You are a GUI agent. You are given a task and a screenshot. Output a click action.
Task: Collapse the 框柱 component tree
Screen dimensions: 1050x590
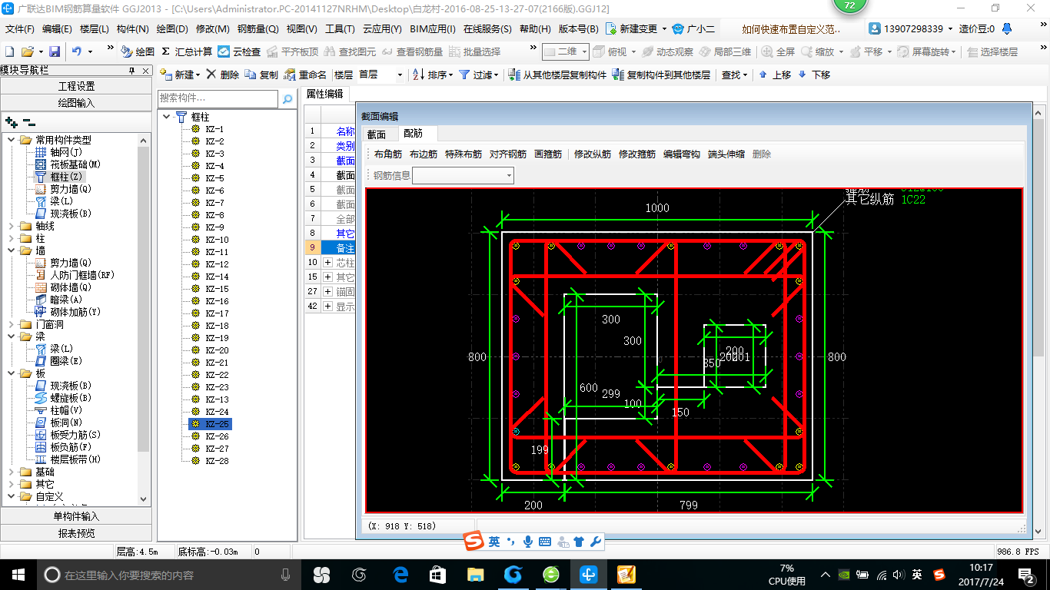click(x=167, y=117)
